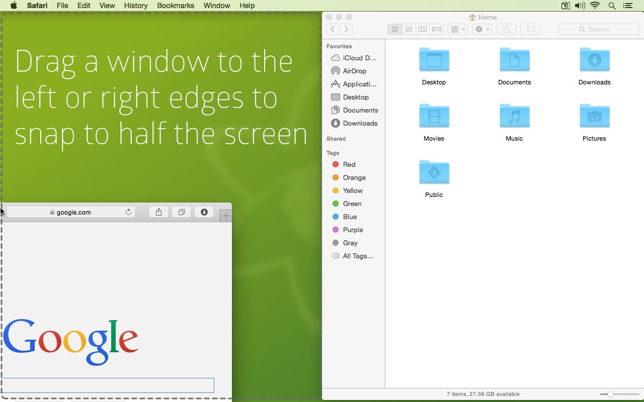Click the Wi-Fi status icon
The width and height of the screenshot is (644, 402).
595,6
